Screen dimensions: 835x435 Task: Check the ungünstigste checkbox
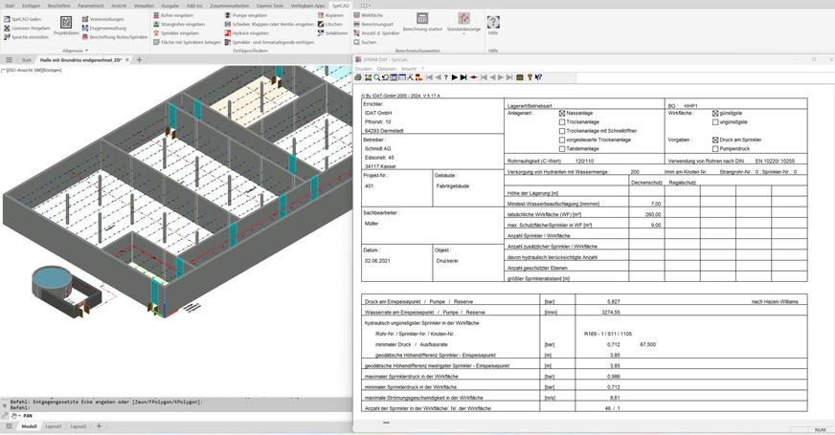pyautogui.click(x=715, y=122)
